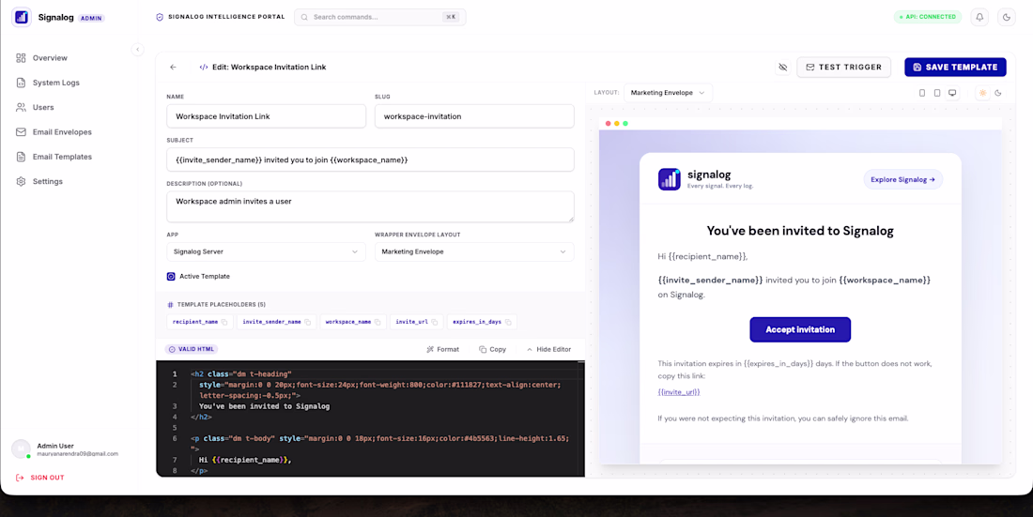Open Wrapper Envelope Layout dropdown
This screenshot has height=517, width=1033.
(474, 251)
